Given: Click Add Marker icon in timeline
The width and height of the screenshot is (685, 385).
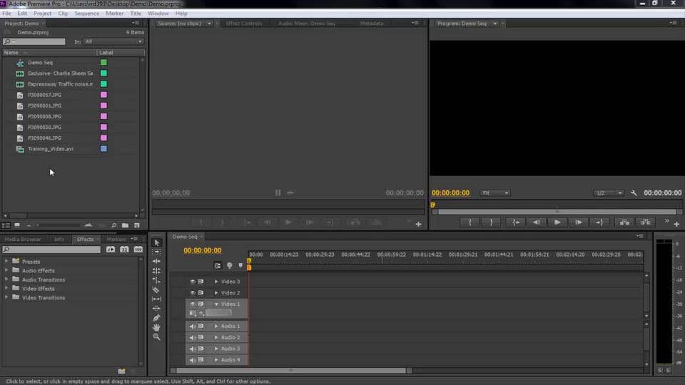Looking at the screenshot, I should click(x=240, y=265).
